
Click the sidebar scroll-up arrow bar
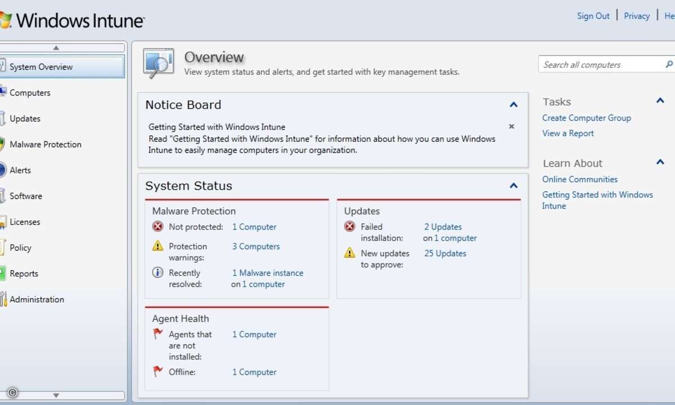coord(62,48)
